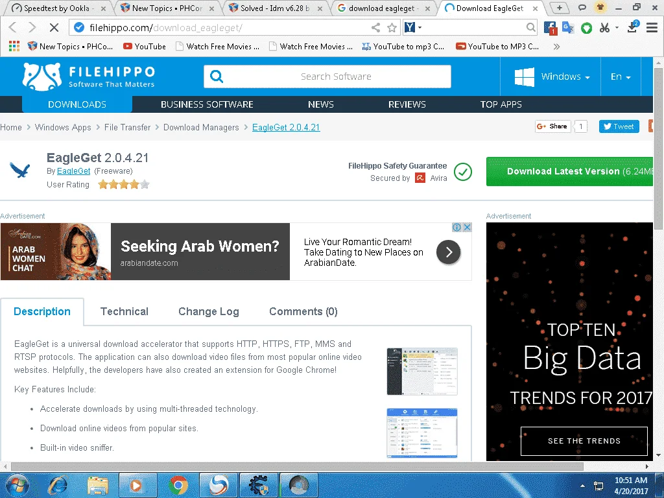The width and height of the screenshot is (664, 498).
Task: Go to NEWS section
Action: [320, 104]
